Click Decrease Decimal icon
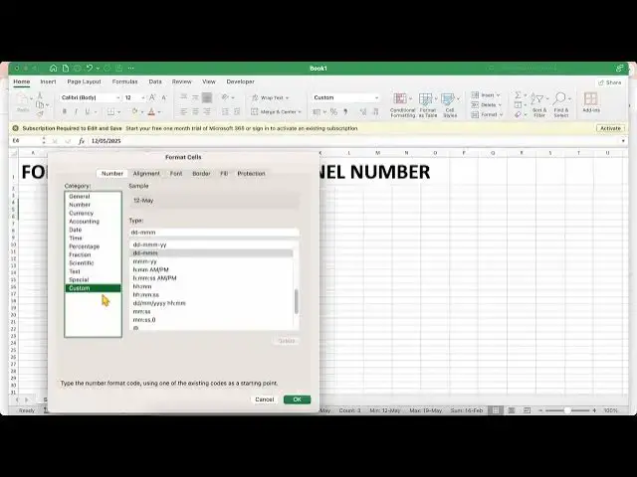The width and height of the screenshot is (637, 477). tap(375, 112)
